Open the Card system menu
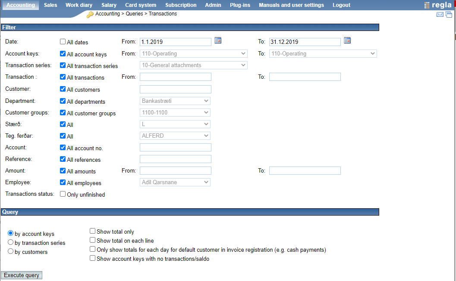 click(141, 5)
